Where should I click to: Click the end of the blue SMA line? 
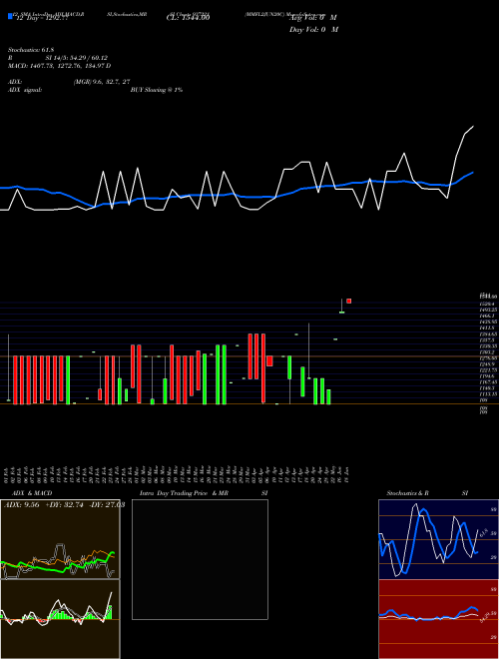pyautogui.click(x=473, y=173)
